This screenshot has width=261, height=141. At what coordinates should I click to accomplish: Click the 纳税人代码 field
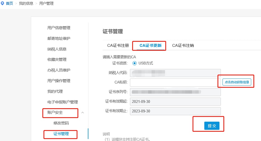[x=175, y=73]
